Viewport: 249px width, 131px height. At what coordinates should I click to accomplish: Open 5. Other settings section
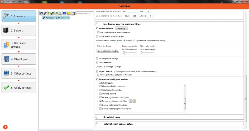(19, 74)
